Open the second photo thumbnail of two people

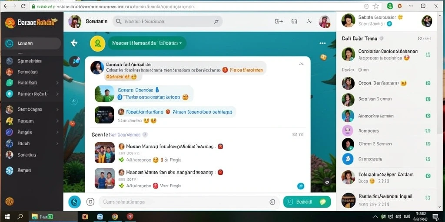tap(105, 178)
